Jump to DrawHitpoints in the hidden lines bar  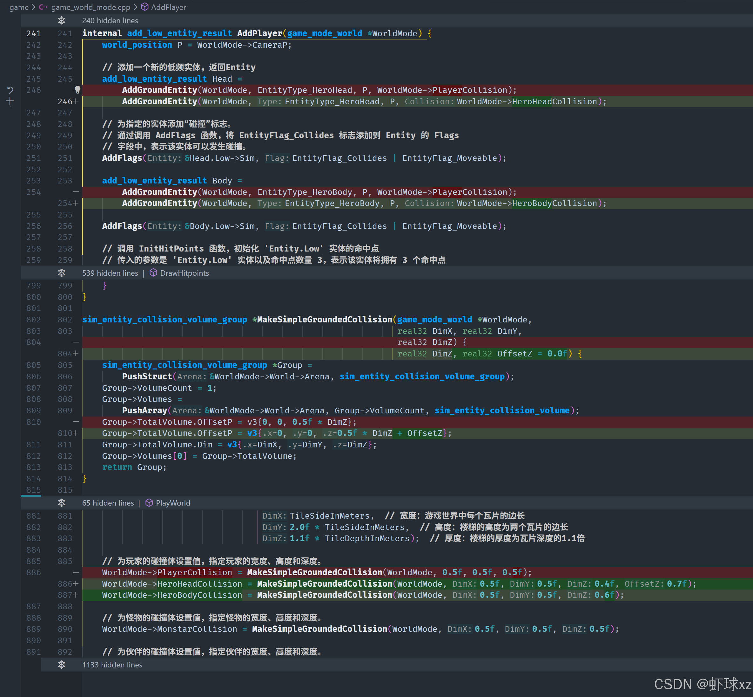[x=184, y=273]
